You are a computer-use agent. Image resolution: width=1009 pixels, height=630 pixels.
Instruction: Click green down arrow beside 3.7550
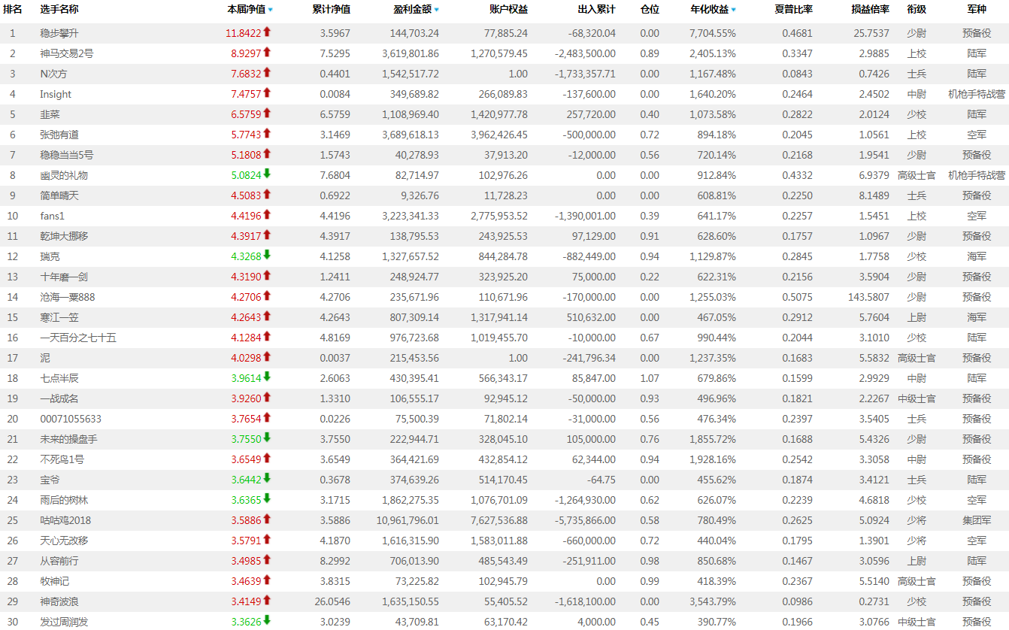267,438
